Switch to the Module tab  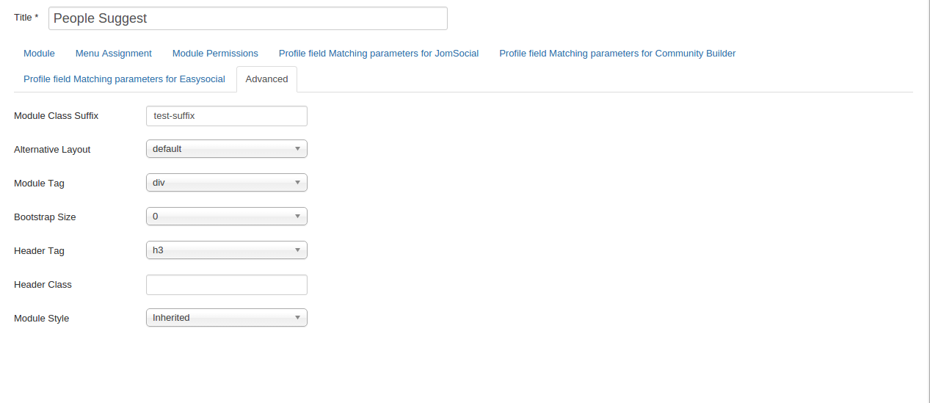pyautogui.click(x=39, y=54)
